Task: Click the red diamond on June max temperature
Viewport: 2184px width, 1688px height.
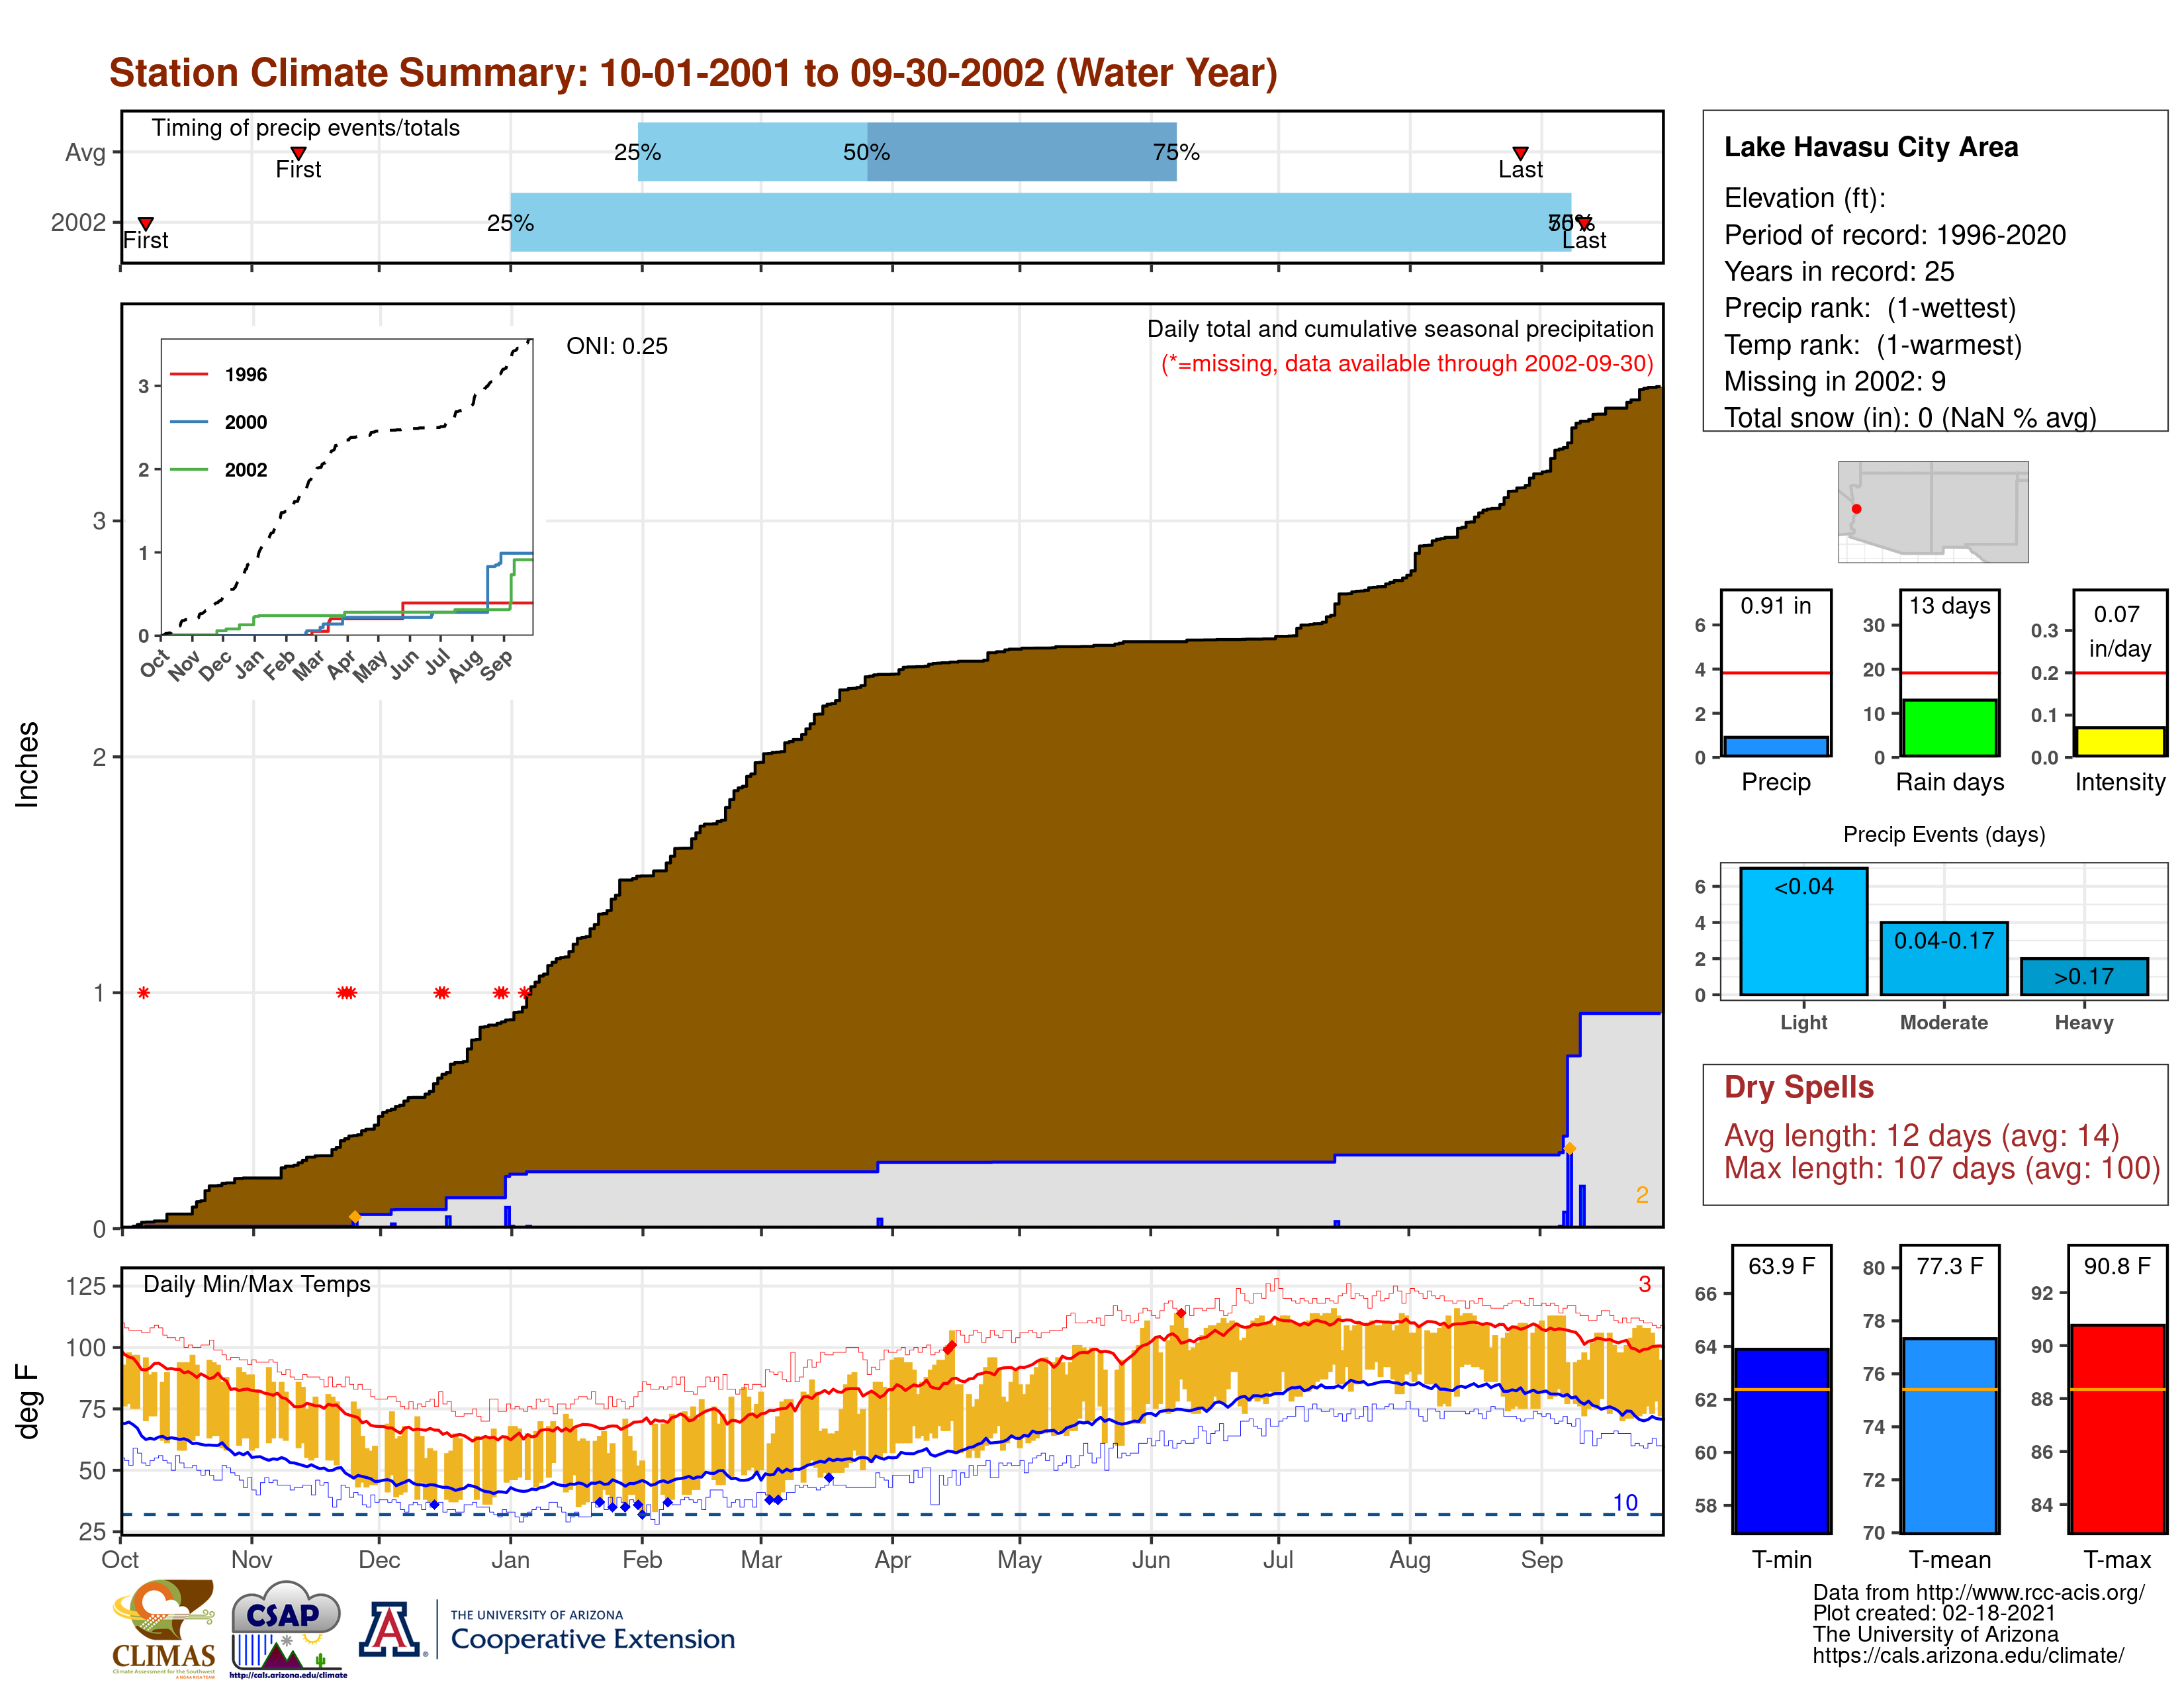Action: click(1181, 1313)
